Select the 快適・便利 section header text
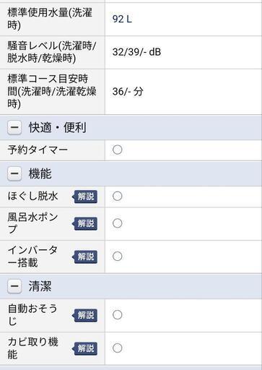The width and height of the screenshot is (262, 370). coord(57,127)
